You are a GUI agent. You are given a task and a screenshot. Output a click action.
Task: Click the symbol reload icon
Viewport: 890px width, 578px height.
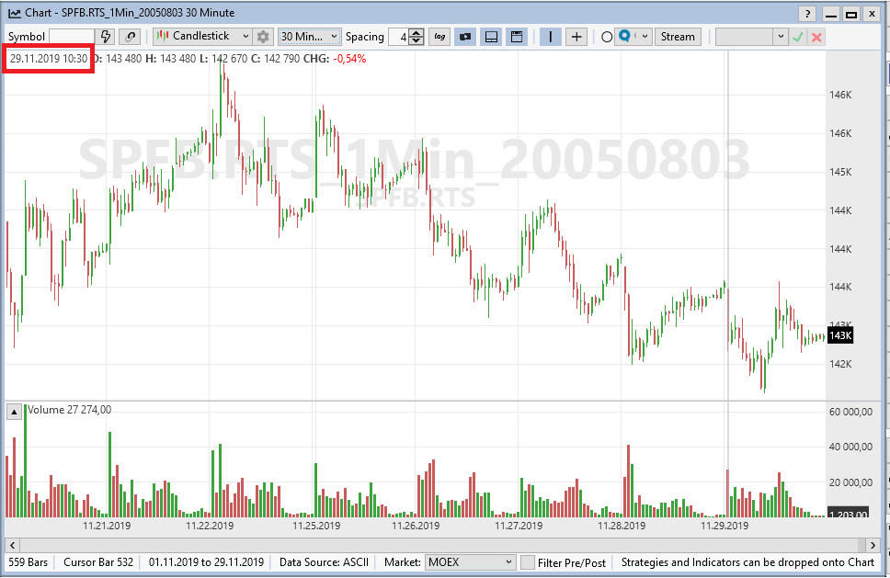coord(128,36)
